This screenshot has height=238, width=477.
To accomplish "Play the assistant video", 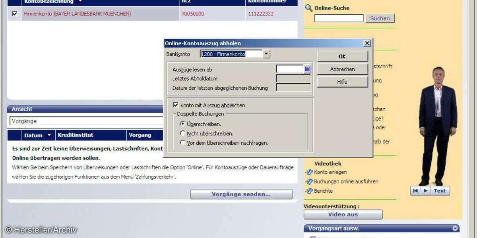I will click(425, 191).
